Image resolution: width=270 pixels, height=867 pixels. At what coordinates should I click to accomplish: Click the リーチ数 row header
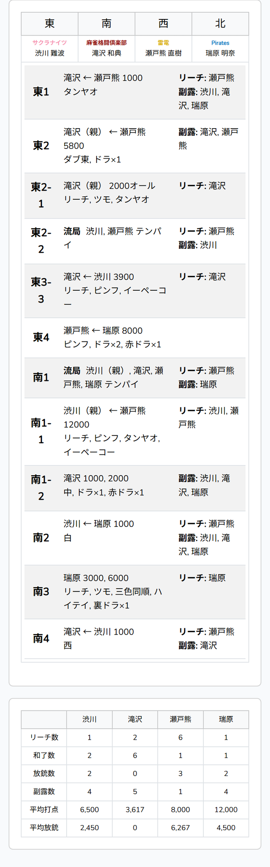(x=44, y=737)
